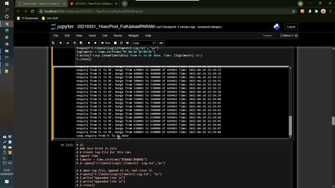Screen dimensions: 335x188
Task: Restart the kernel using the circular arrow
Action: tap(121, 43)
